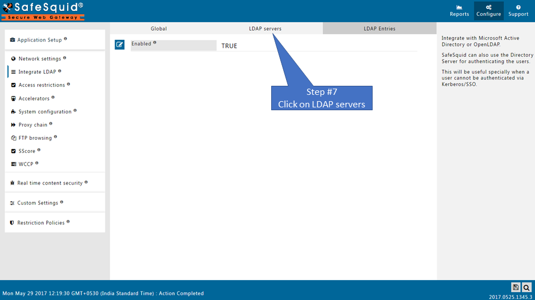Open the Configure section

pyautogui.click(x=488, y=11)
